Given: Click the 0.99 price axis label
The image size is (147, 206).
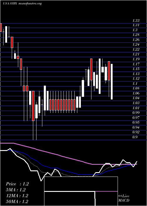Looking at the screenshot, I should pos(136,113).
